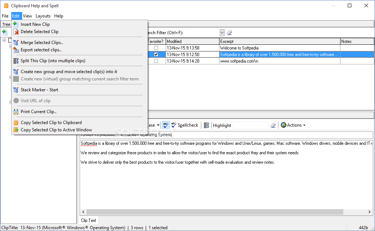This screenshot has height=231, width=375.
Task: Click the clip title field above clip text
Action: (226, 135)
